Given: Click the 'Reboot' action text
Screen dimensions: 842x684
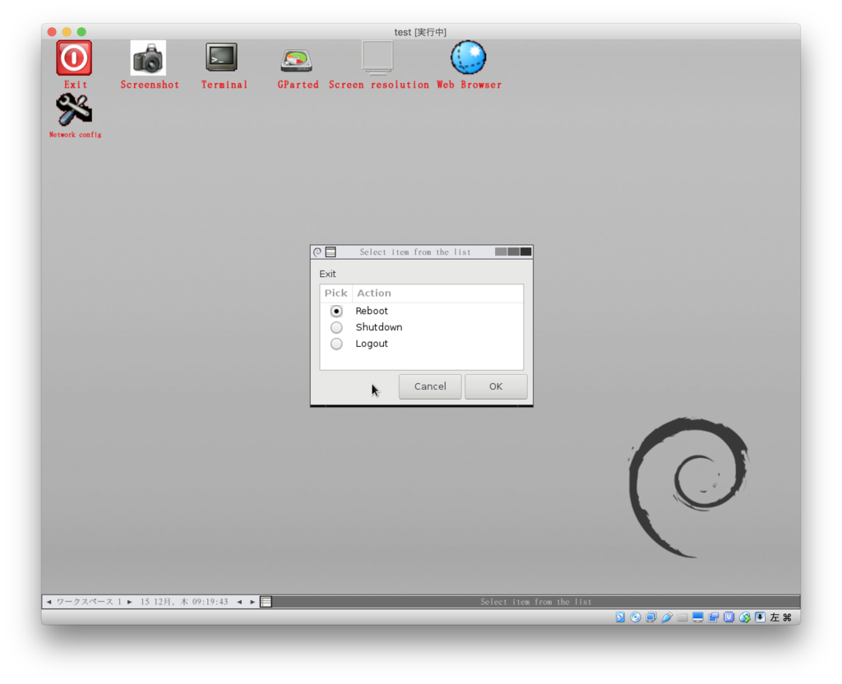Looking at the screenshot, I should [x=372, y=311].
